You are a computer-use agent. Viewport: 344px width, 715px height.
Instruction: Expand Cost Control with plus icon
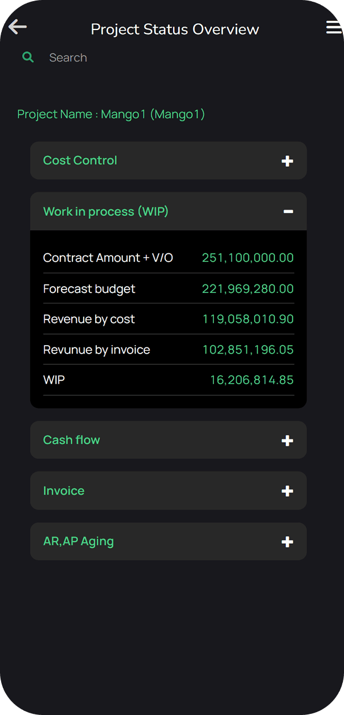coord(287,161)
